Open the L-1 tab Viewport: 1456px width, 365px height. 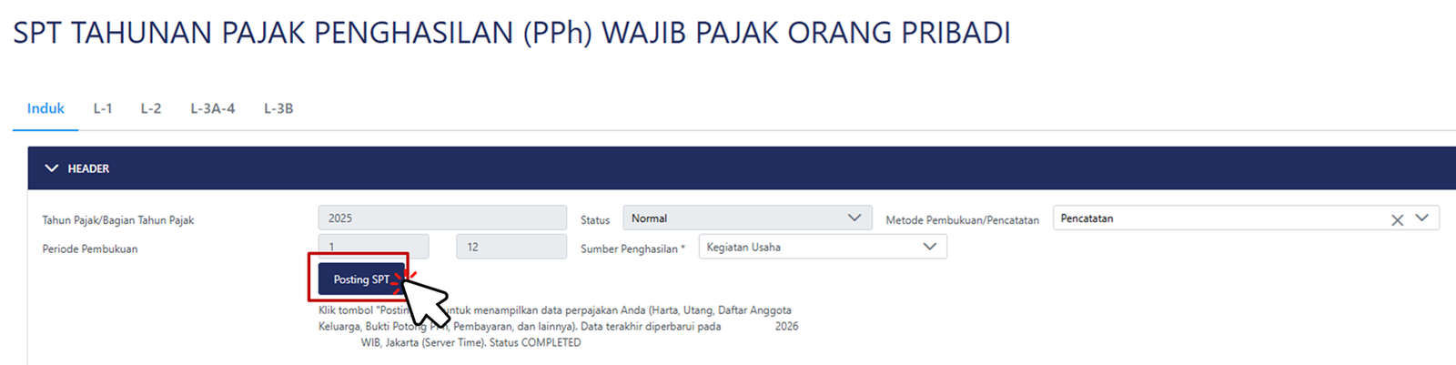[x=103, y=108]
